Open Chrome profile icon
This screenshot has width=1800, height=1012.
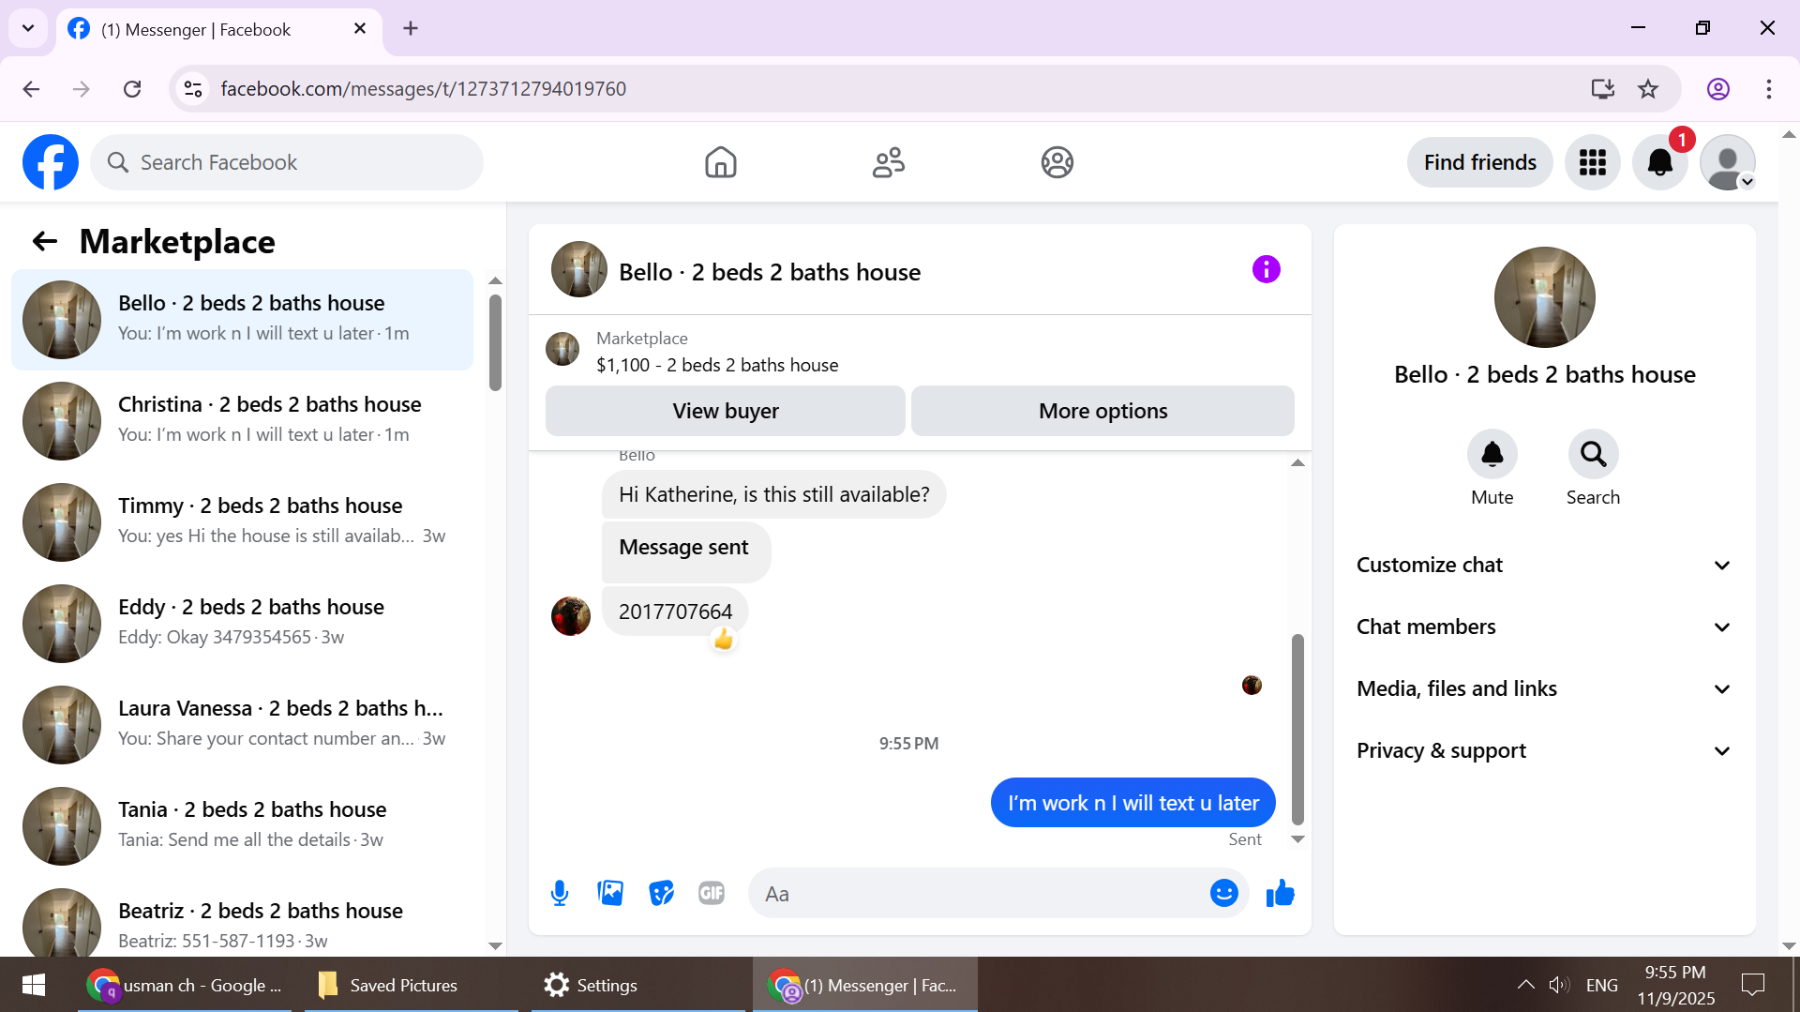click(x=1718, y=89)
